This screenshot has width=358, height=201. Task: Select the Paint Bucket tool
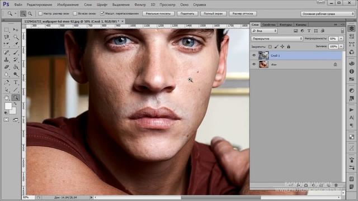(x=16, y=67)
